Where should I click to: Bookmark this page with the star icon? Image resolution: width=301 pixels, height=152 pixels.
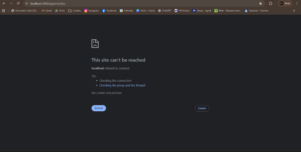coord(260,4)
